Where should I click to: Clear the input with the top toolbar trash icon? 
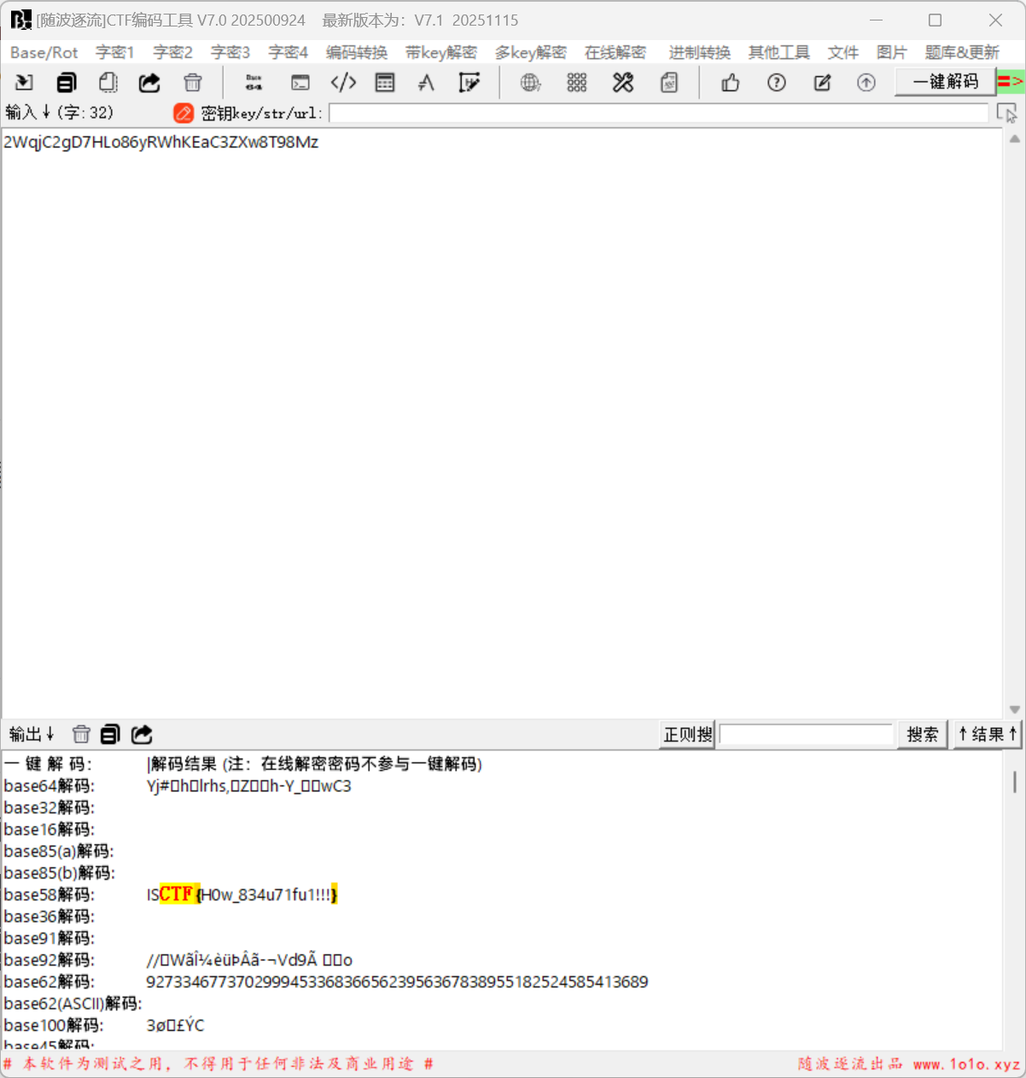193,83
